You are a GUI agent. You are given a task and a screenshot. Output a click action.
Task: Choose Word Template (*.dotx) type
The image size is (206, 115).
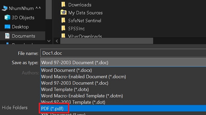click(123, 89)
